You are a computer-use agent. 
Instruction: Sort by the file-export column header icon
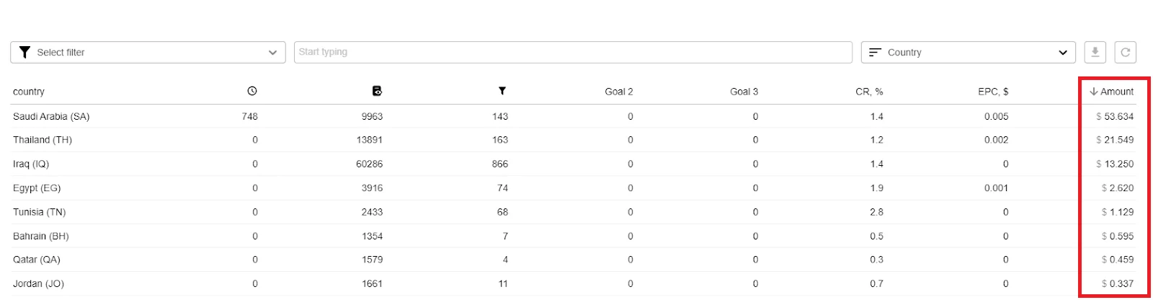(377, 91)
